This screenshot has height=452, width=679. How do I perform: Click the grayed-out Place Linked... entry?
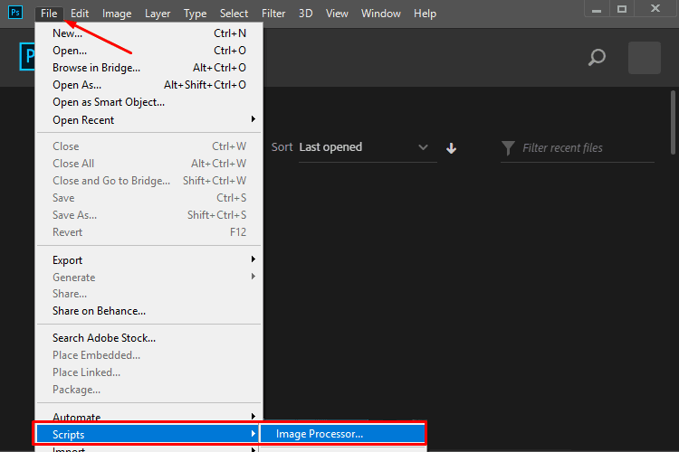(x=149, y=372)
